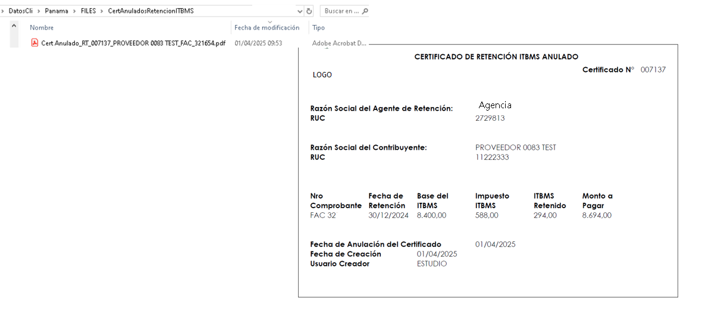Select CertAnuladosRetencionITBMS breadcrumb
724x311 pixels.
tap(151, 11)
